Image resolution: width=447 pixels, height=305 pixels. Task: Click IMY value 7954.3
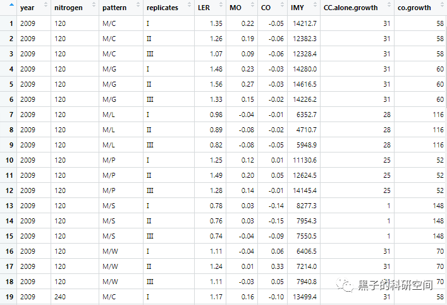click(307, 221)
